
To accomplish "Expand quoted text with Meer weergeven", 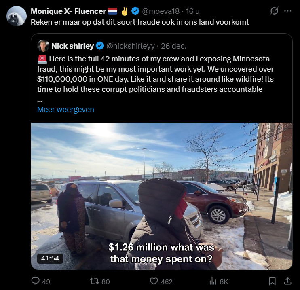I will [65, 110].
